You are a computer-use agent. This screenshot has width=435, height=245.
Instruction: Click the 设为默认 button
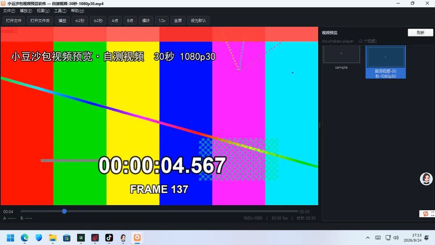(x=198, y=21)
